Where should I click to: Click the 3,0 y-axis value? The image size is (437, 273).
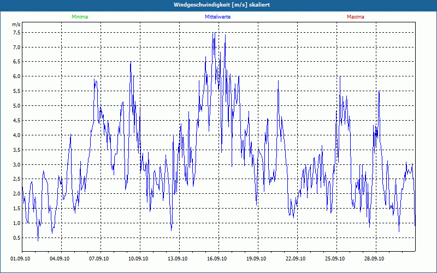pyautogui.click(x=17, y=164)
